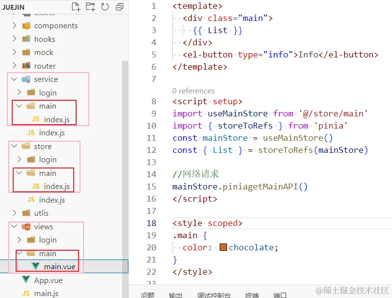Click the New File icon in explorer header
This screenshot has height=298, width=392.
76,7
